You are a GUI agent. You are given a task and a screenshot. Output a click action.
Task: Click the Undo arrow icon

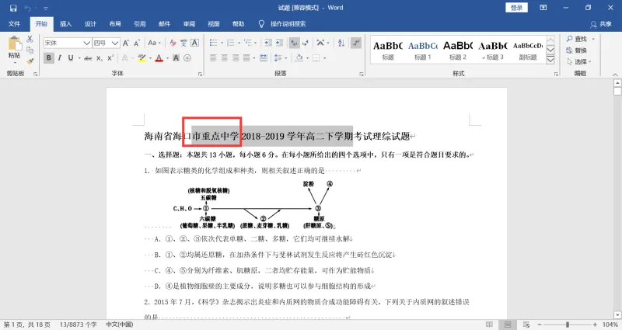[x=28, y=8]
